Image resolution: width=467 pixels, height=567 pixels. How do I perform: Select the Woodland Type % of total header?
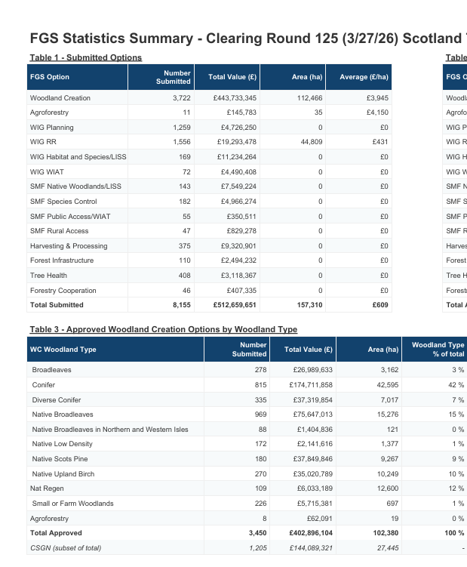pos(438,349)
